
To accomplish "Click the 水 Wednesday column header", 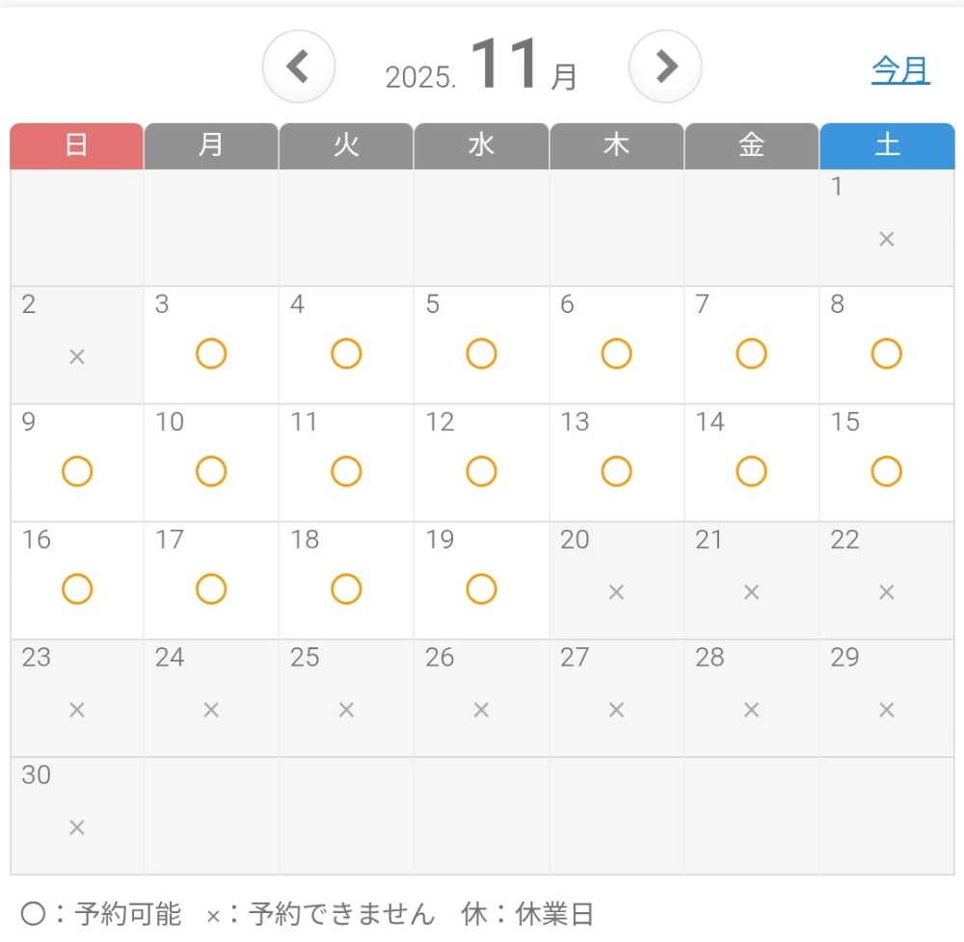I will tap(481, 146).
